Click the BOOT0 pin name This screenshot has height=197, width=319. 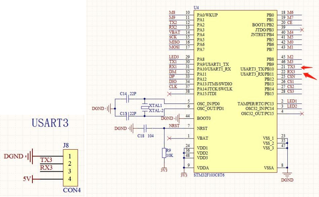(204, 118)
